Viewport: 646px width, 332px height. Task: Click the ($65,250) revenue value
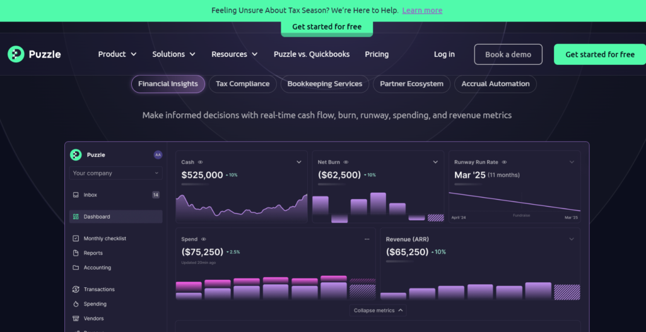click(x=407, y=252)
